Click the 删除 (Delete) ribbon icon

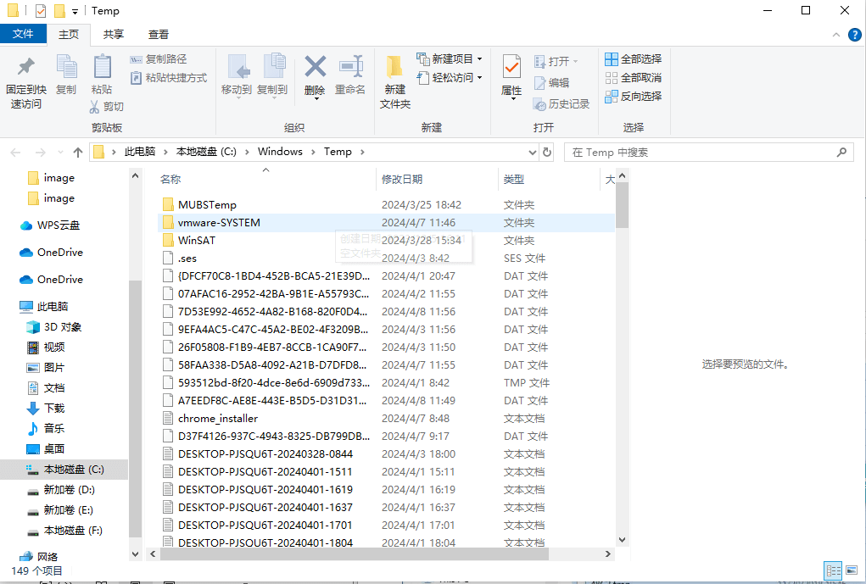pyautogui.click(x=315, y=75)
